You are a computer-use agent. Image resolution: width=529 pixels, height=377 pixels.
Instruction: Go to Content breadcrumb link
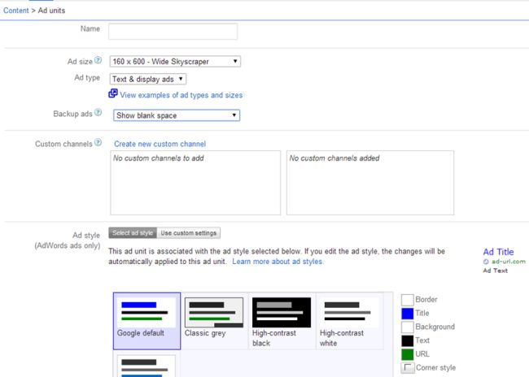(x=15, y=11)
